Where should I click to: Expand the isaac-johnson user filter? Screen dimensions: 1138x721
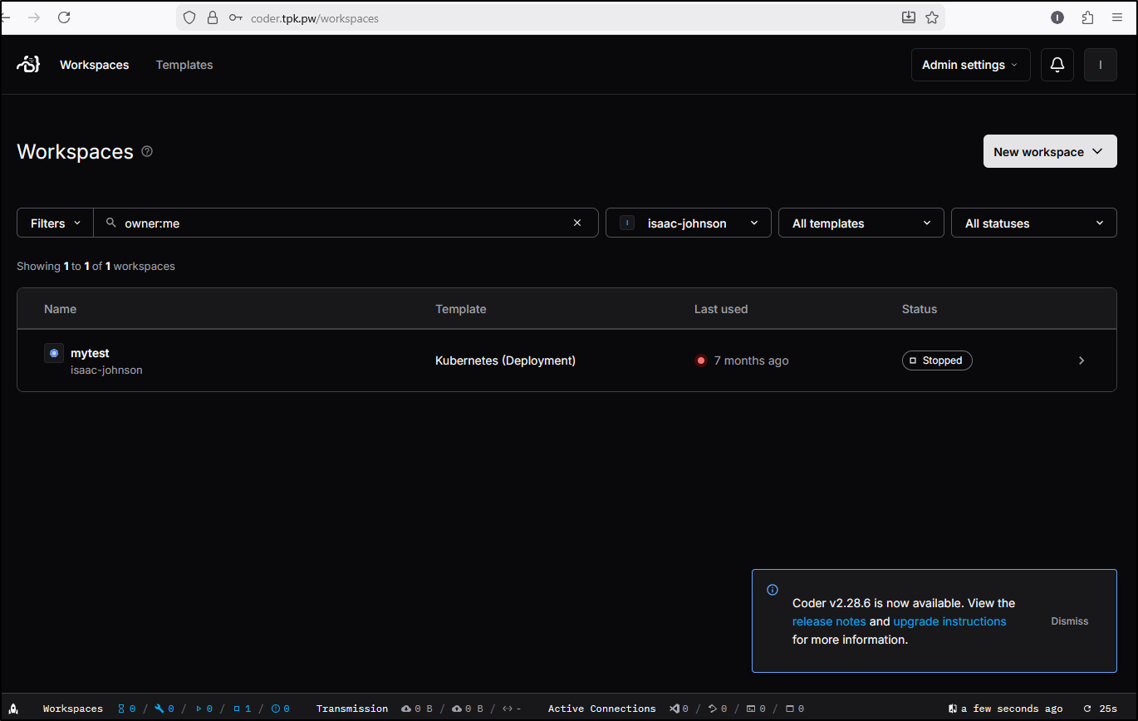(x=688, y=223)
